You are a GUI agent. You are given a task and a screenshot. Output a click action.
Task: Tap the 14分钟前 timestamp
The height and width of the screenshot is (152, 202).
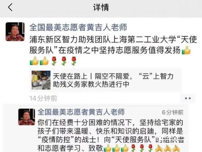pyautogui.click(x=43, y=98)
